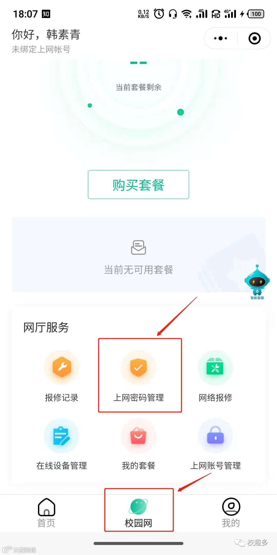Tap the 未绑定上网帐号 status text

tap(41, 49)
